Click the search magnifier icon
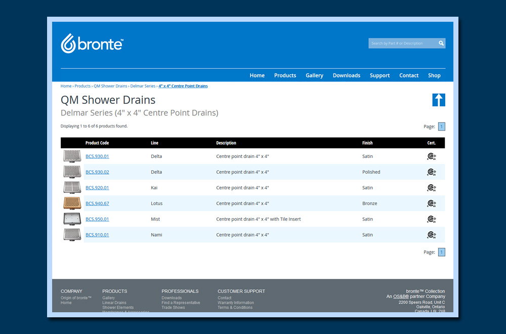This screenshot has width=506, height=334. 441,43
